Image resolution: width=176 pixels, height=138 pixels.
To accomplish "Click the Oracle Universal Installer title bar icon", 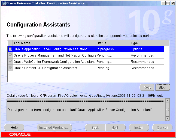I will point(4,3).
